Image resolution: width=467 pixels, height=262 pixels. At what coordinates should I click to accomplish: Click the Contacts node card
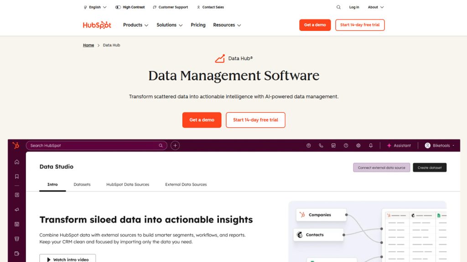point(318,235)
